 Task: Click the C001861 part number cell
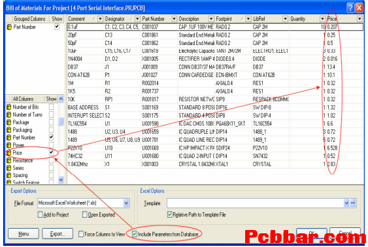pos(159,35)
